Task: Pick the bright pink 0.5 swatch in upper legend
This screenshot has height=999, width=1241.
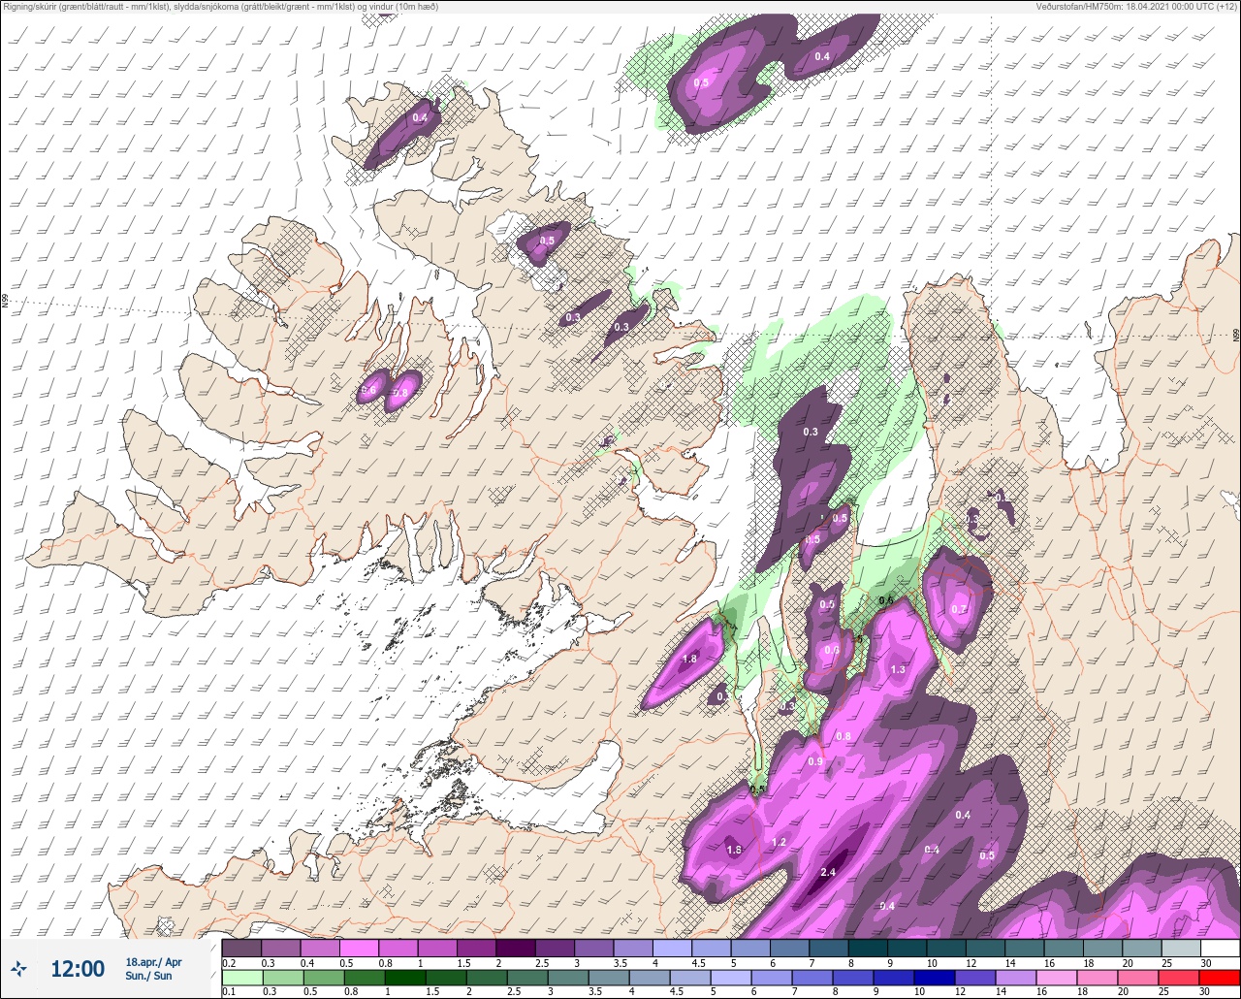Action: (359, 948)
